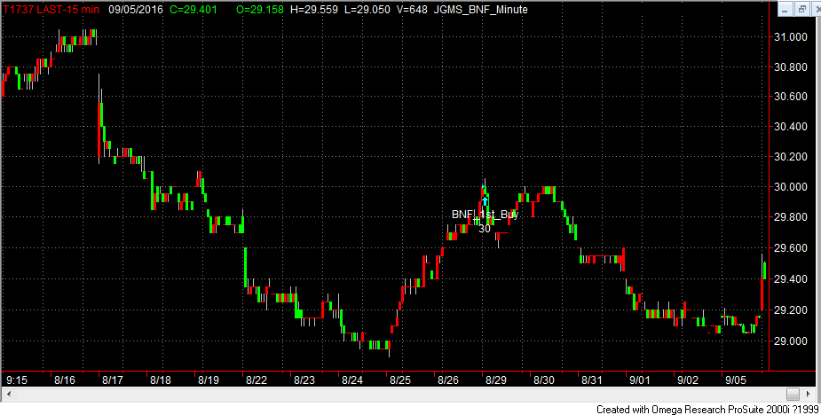Click the 30.400 price axis label
The image size is (821, 415).
tap(791, 127)
